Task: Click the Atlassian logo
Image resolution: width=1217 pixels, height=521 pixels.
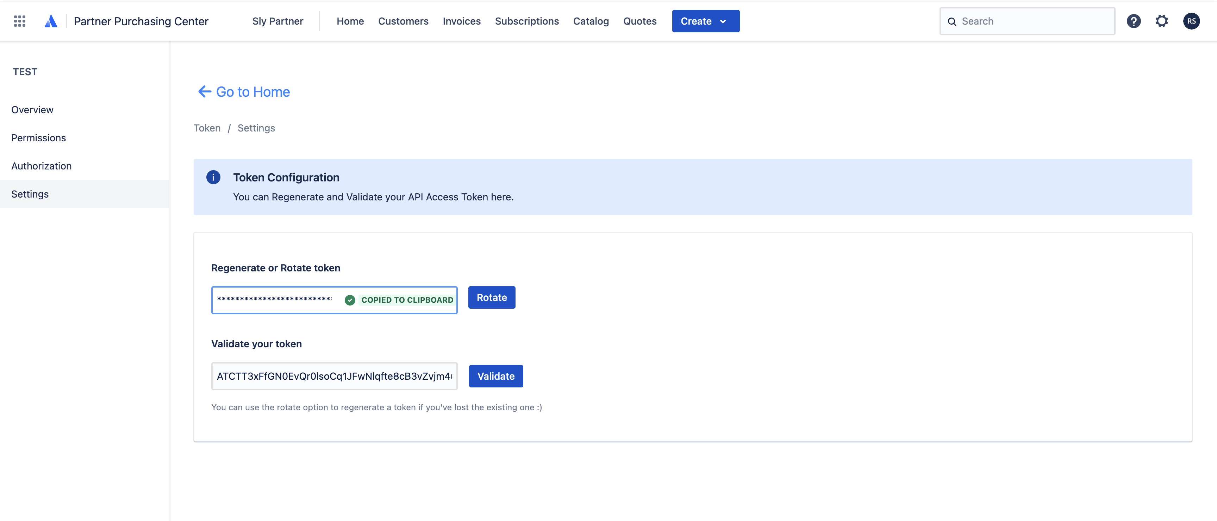Action: click(51, 21)
